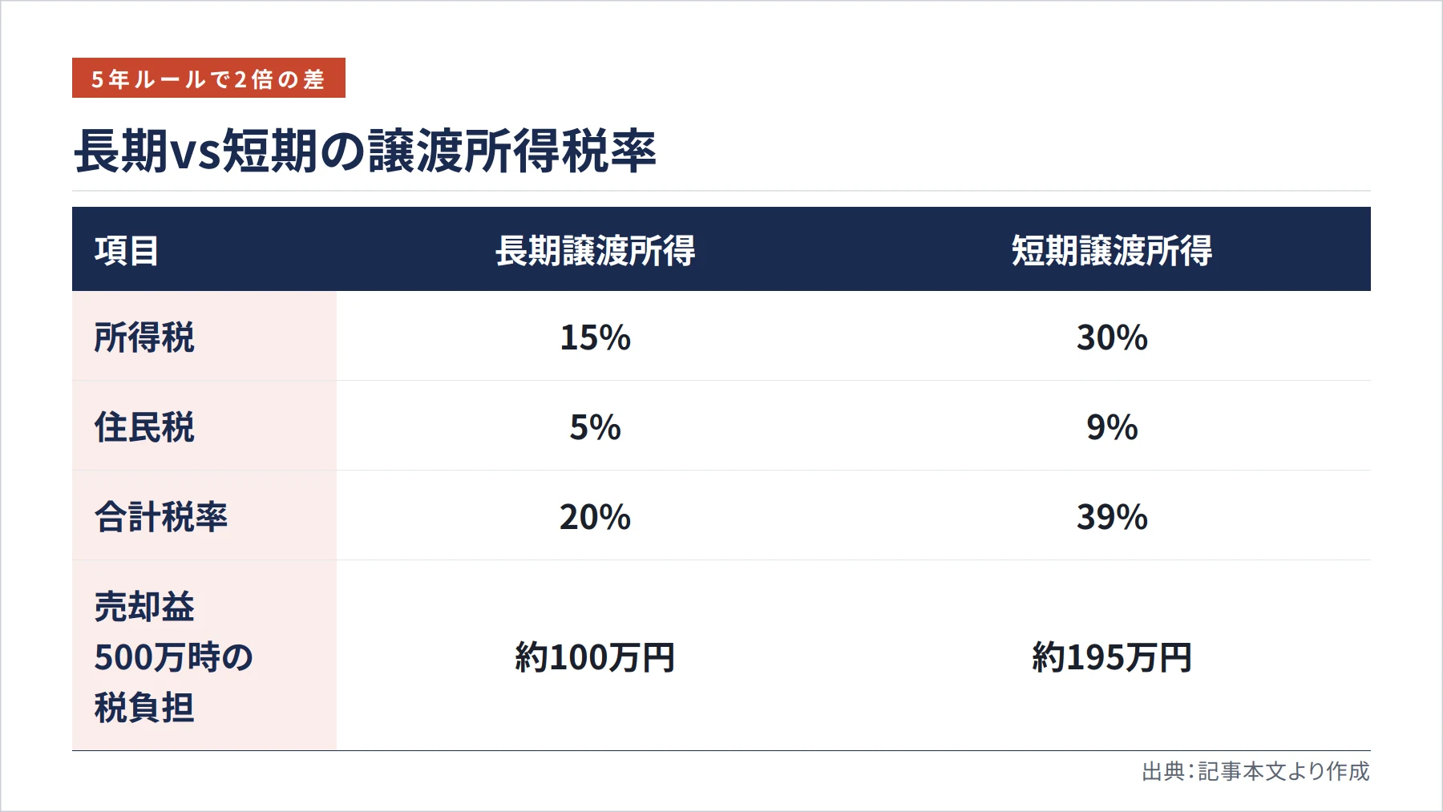The width and height of the screenshot is (1443, 812).
Task: Select the 合計税率 row label
Action: point(161,516)
